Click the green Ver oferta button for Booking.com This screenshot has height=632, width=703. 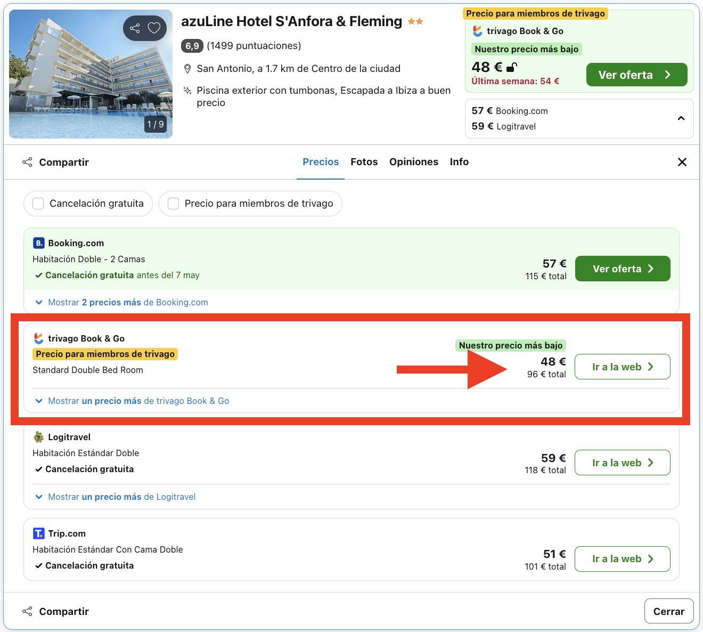tap(622, 269)
